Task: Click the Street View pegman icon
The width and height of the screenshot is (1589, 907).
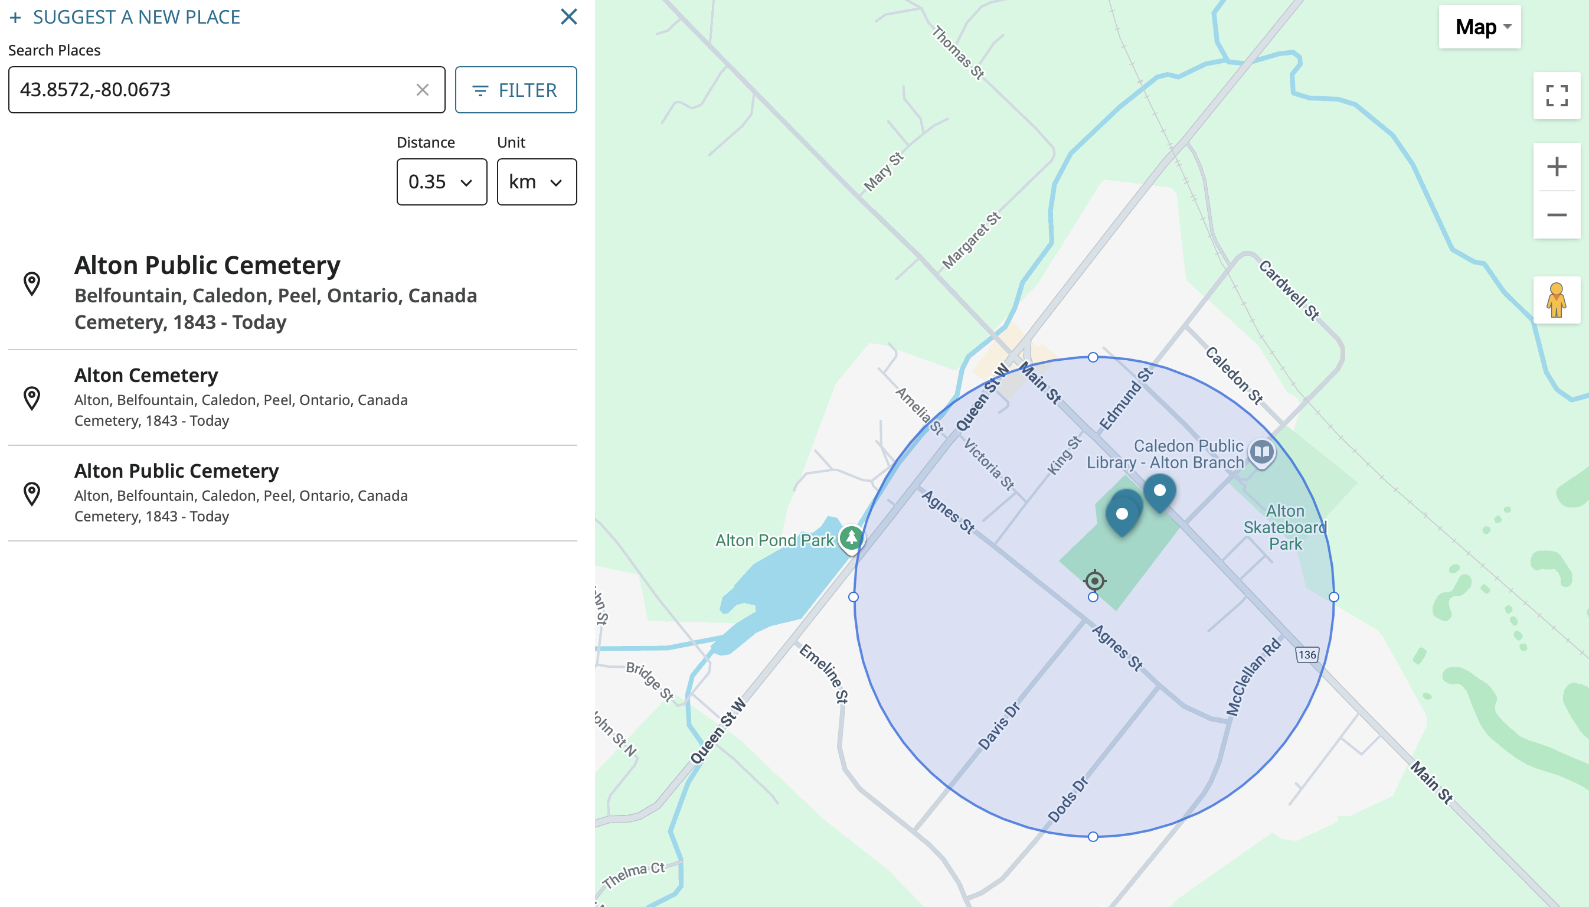Action: pos(1557,300)
